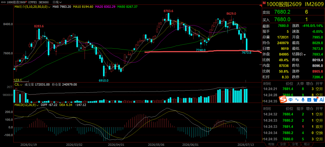Click the 总量 value 172031
The image size is (325, 147).
click(283, 37)
